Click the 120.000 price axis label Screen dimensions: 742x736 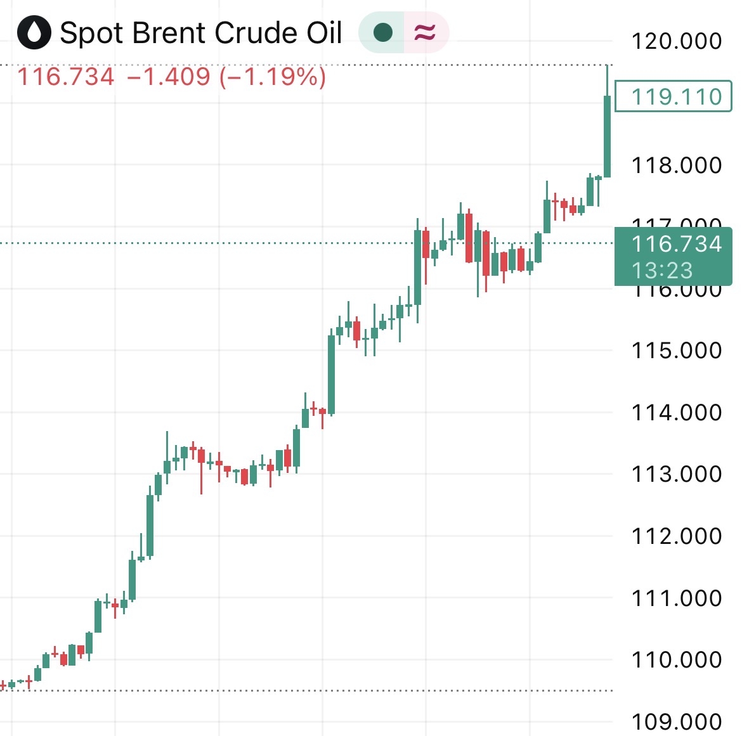click(x=677, y=41)
